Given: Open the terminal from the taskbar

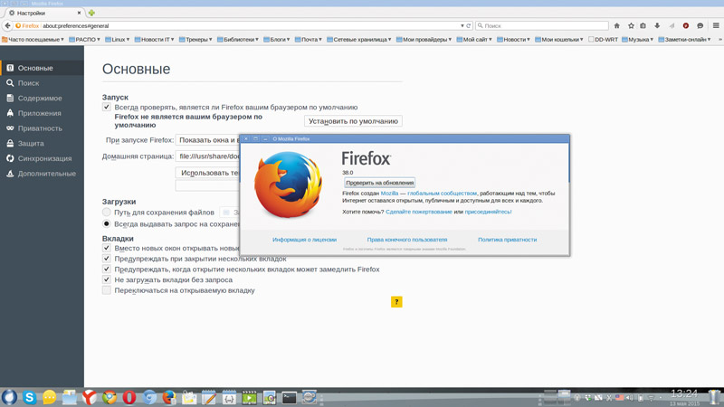Looking at the screenshot, I should 289,397.
